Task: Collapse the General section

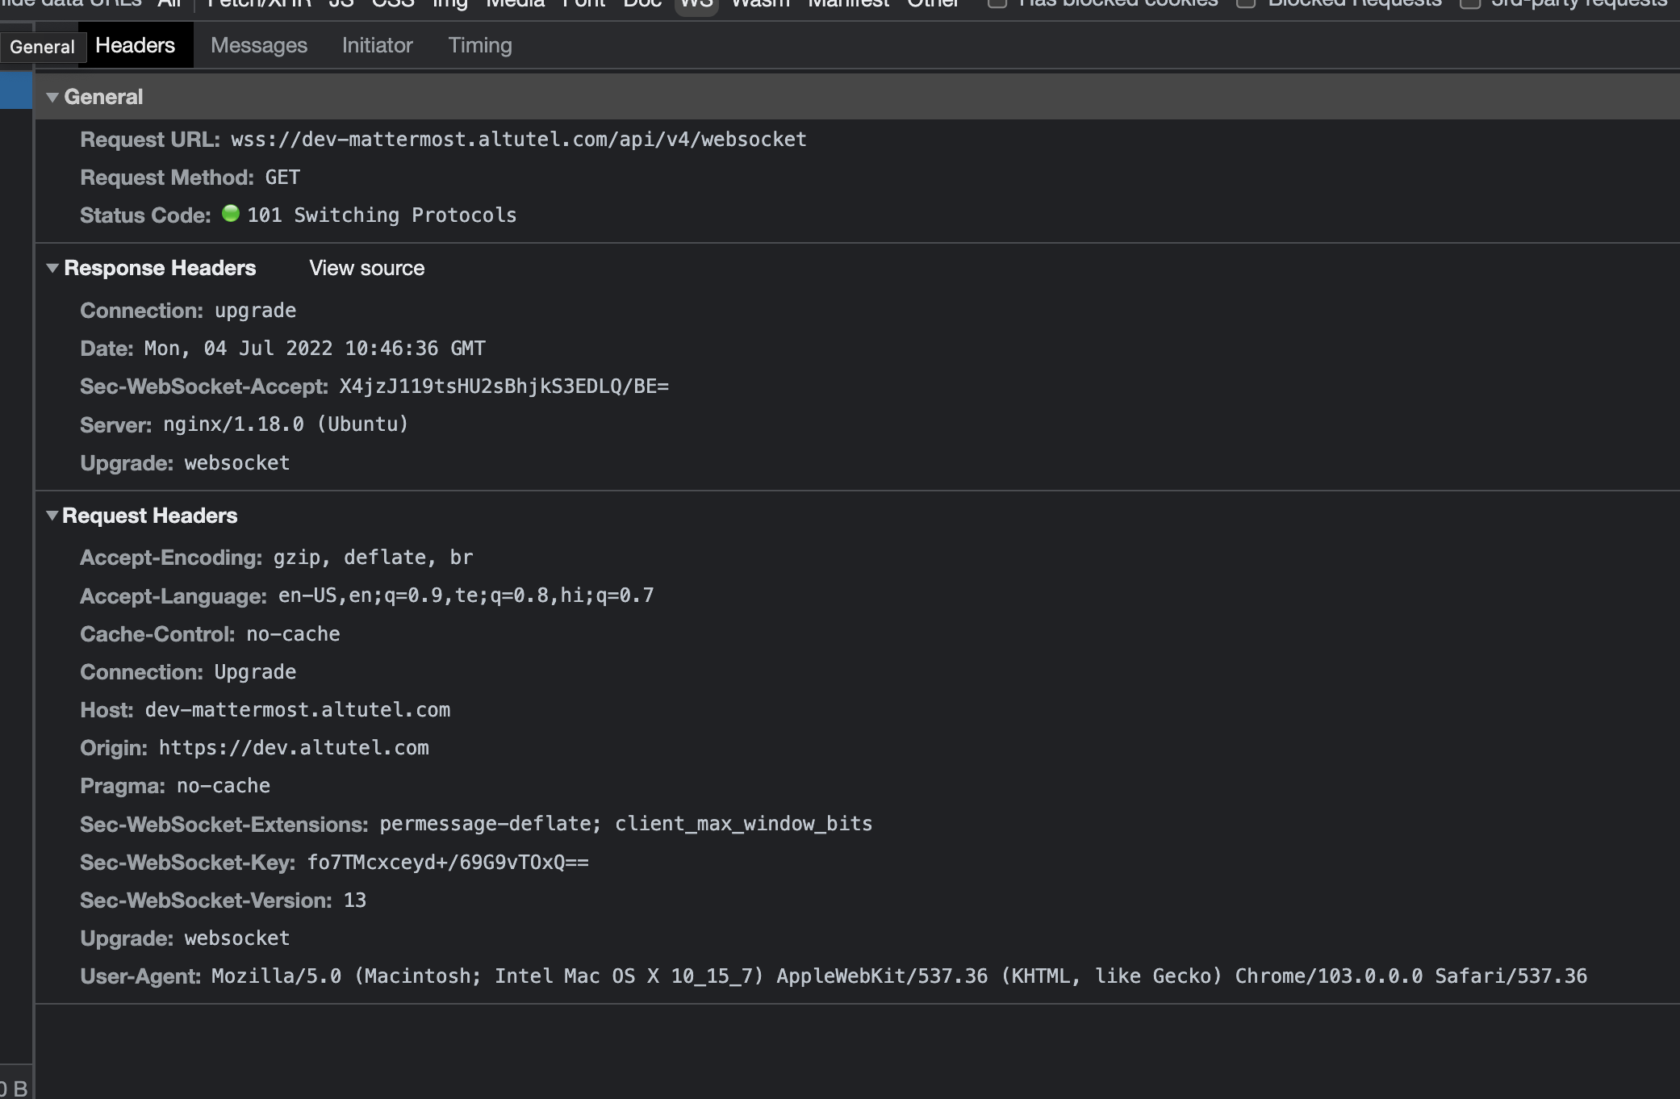Action: [x=53, y=96]
